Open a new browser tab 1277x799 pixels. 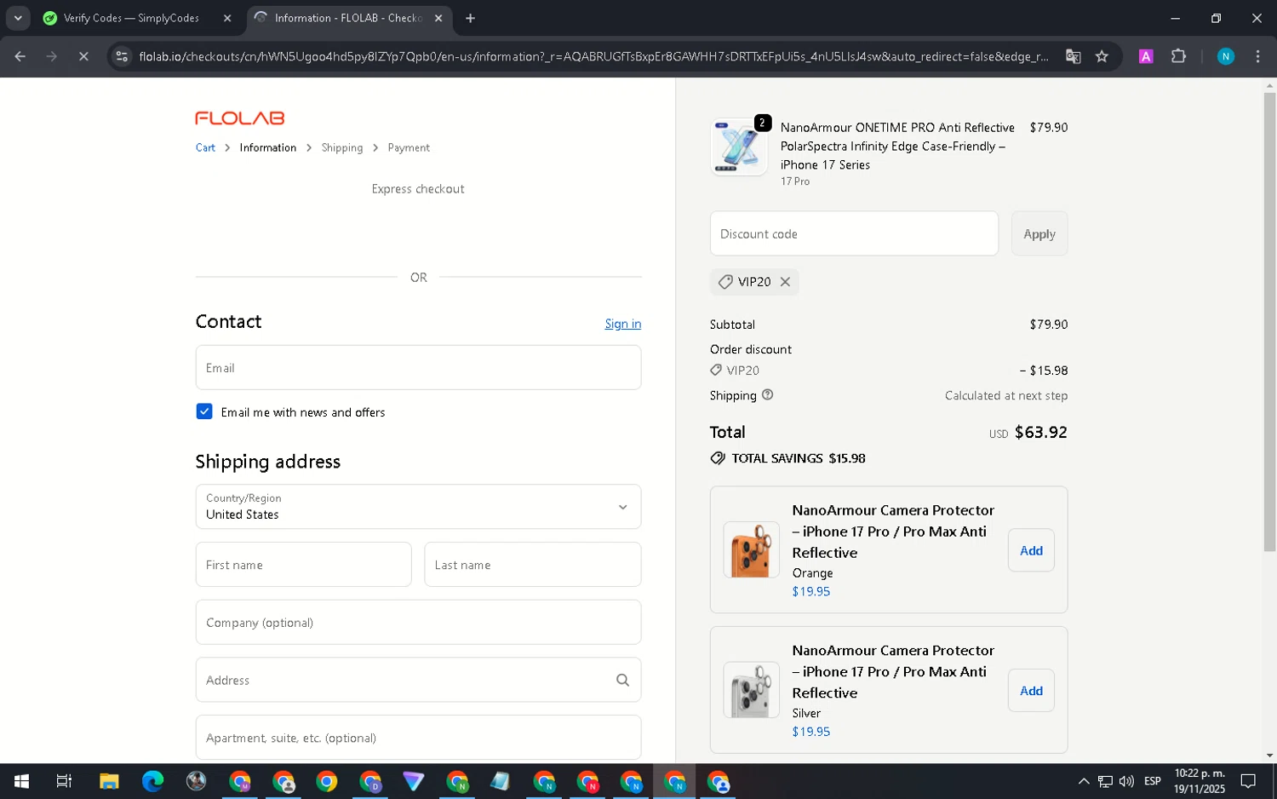tap(470, 18)
